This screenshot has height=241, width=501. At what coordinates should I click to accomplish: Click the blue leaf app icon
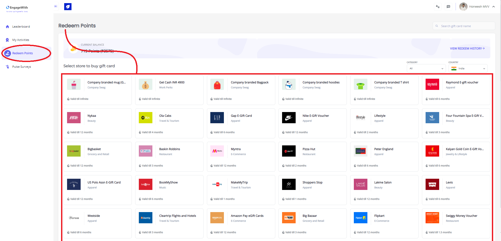(68, 7)
